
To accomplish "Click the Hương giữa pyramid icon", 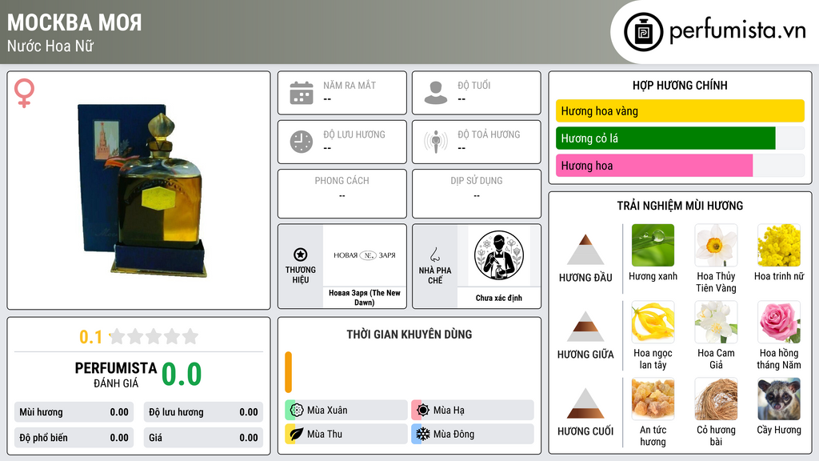I will pos(585,327).
